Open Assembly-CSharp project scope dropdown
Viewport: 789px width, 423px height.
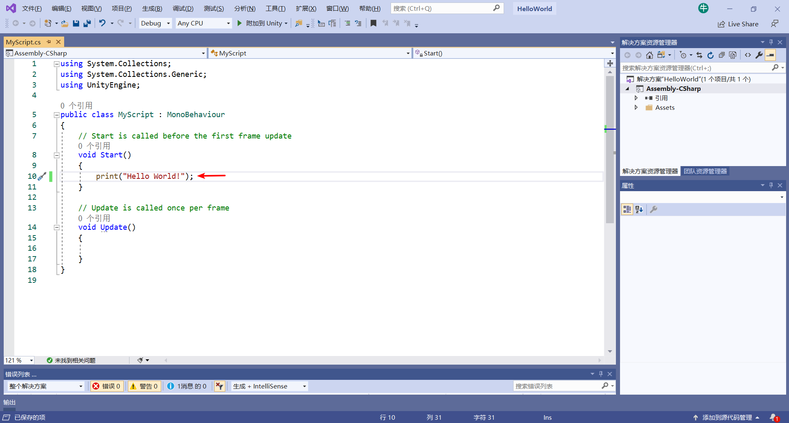[105, 53]
